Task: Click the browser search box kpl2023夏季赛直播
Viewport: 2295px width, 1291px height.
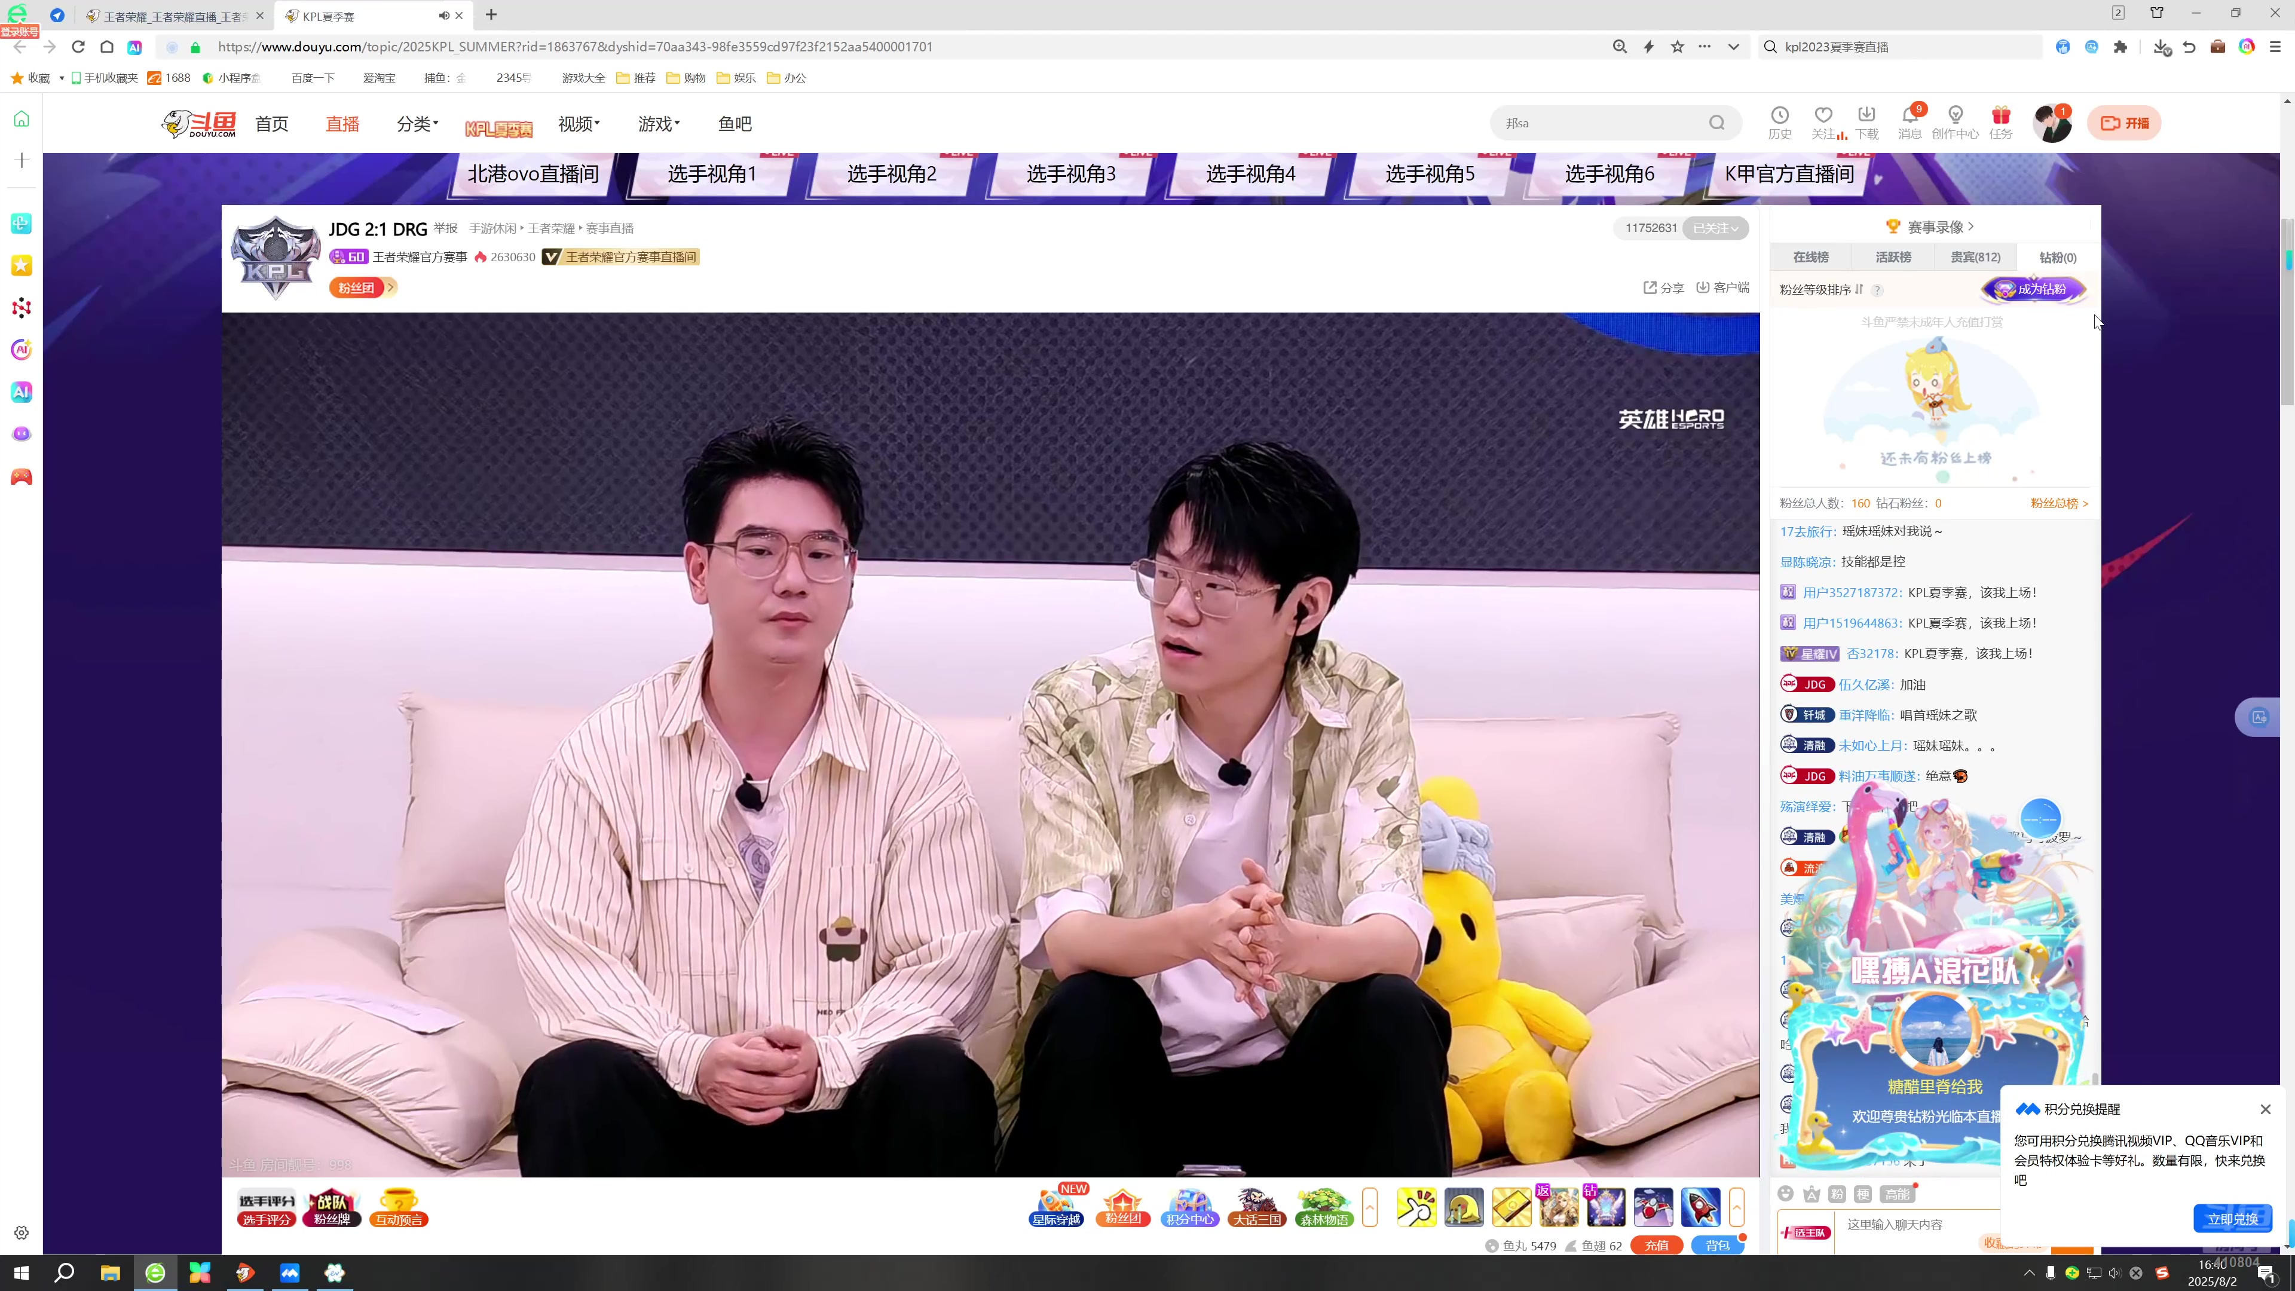Action: point(1901,47)
